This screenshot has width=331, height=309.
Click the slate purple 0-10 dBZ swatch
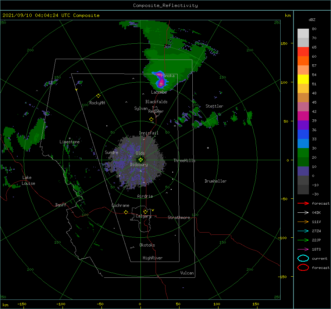(303, 171)
